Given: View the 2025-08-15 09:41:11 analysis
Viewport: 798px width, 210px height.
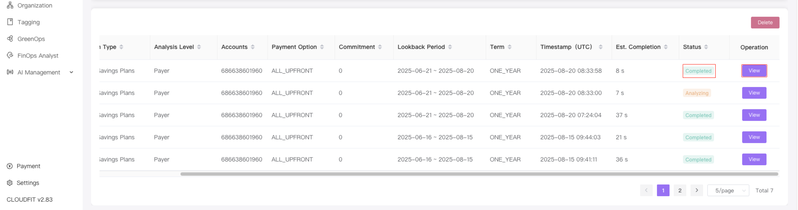Looking at the screenshot, I should [754, 159].
